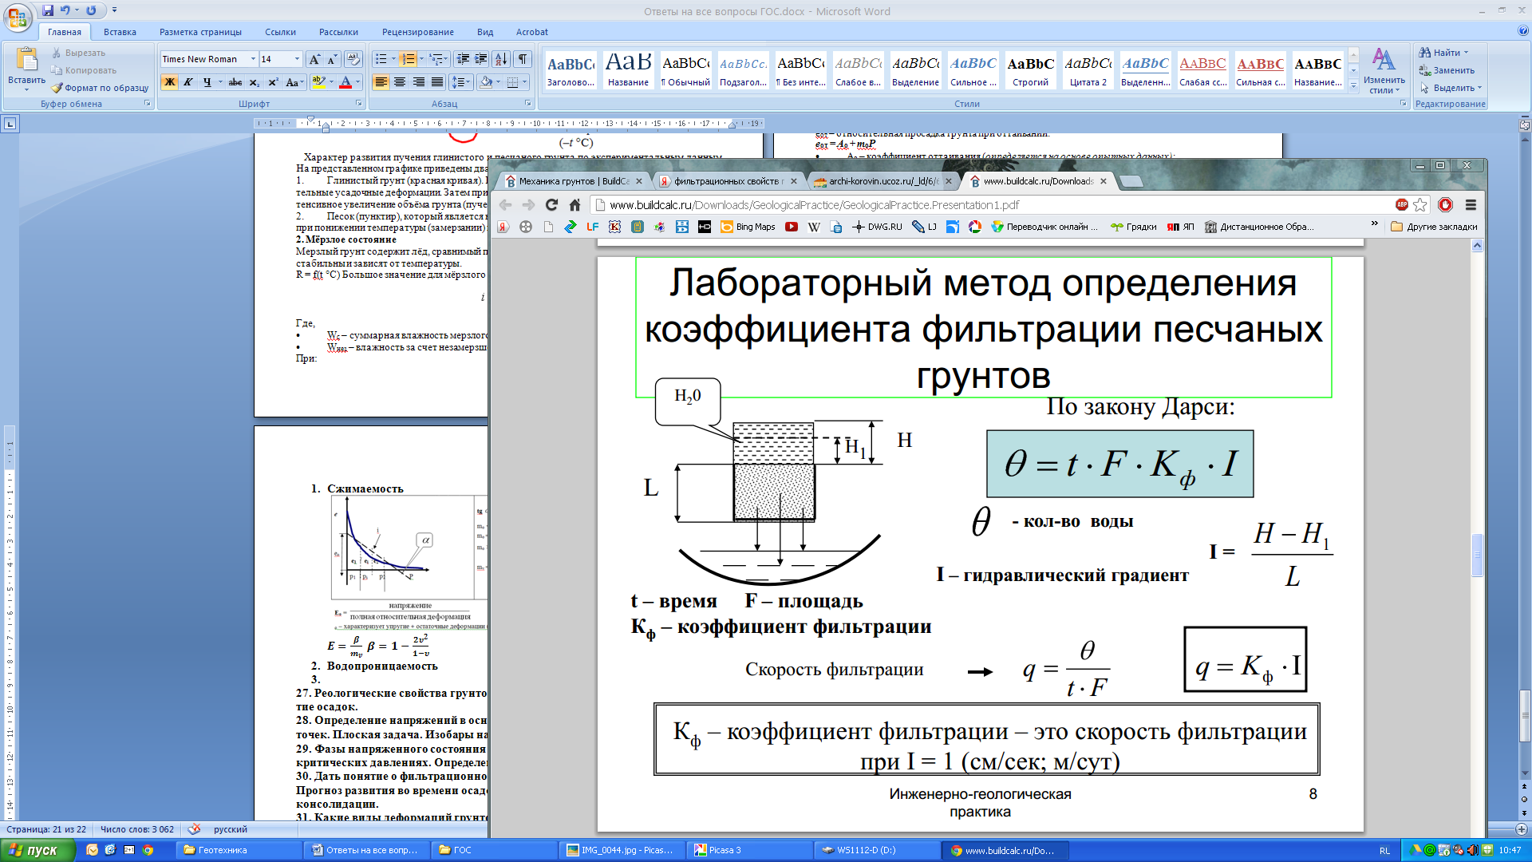Image resolution: width=1532 pixels, height=862 pixels.
Task: Justify text alignment
Action: click(x=437, y=82)
